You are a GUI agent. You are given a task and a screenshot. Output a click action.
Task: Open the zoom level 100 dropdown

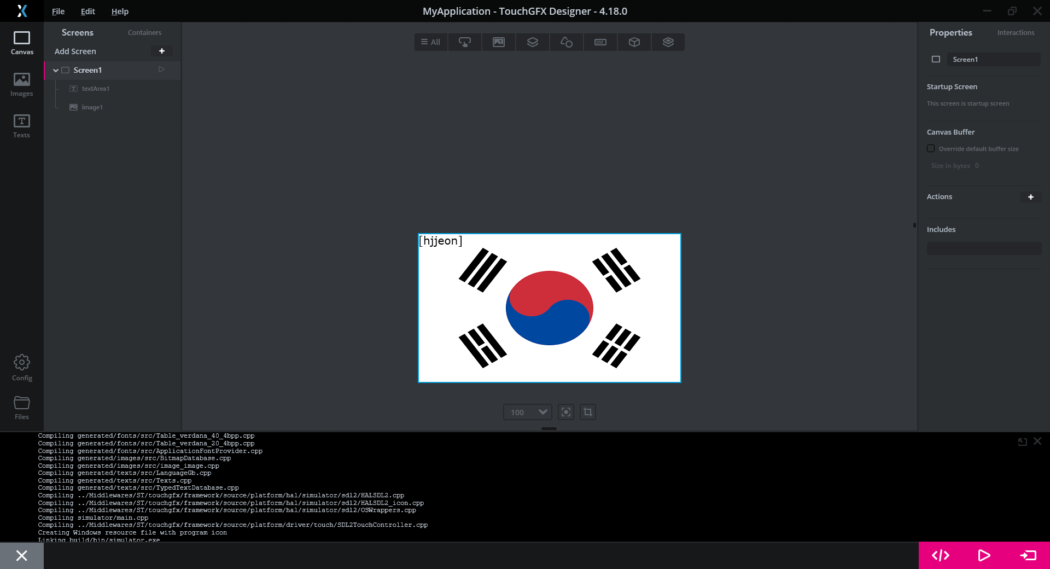click(x=528, y=412)
